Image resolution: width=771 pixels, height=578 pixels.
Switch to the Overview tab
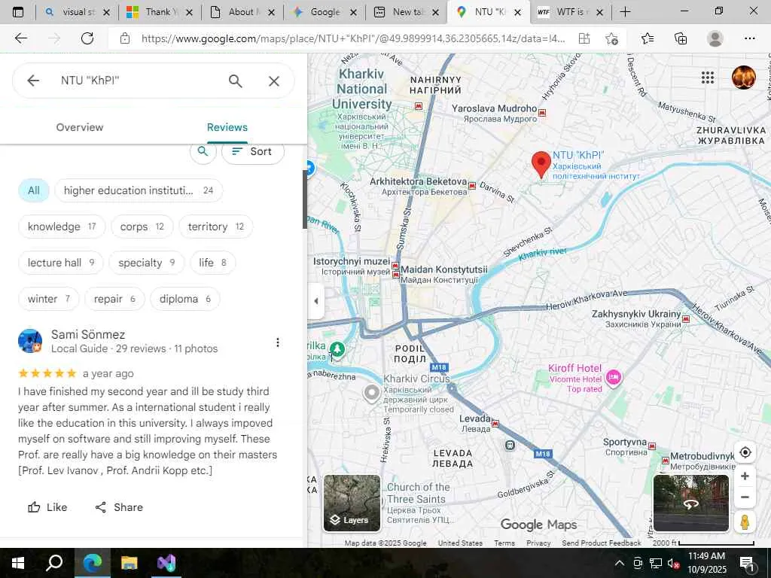(x=80, y=127)
